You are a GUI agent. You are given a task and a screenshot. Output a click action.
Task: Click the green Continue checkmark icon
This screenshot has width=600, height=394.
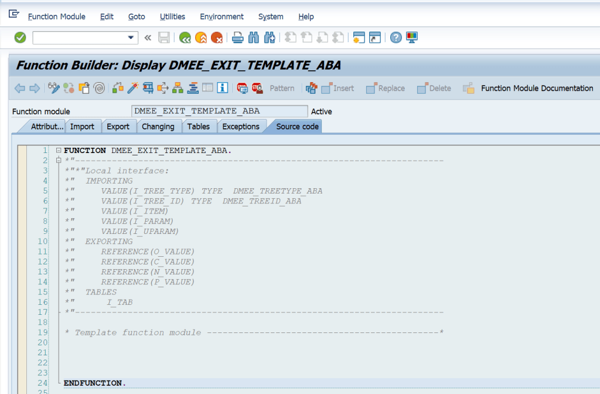[x=20, y=37]
